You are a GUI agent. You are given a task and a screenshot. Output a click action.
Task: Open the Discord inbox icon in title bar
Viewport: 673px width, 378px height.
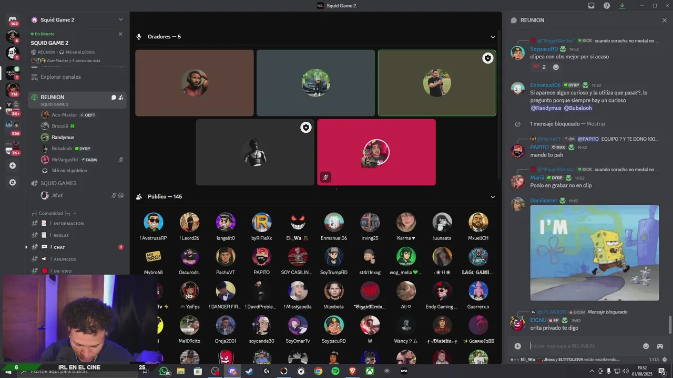pyautogui.click(x=592, y=6)
